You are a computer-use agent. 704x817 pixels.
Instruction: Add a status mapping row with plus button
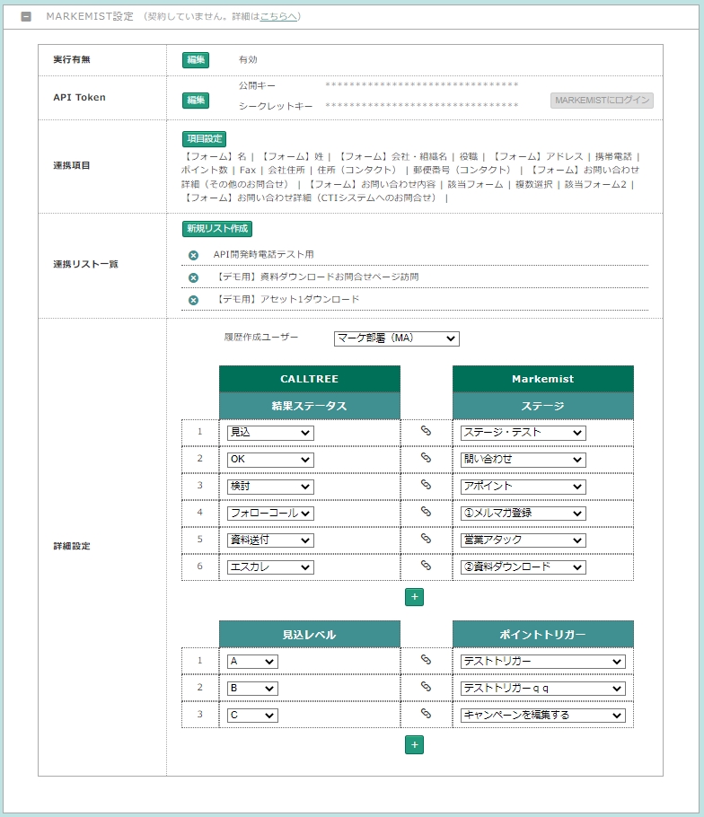click(414, 597)
